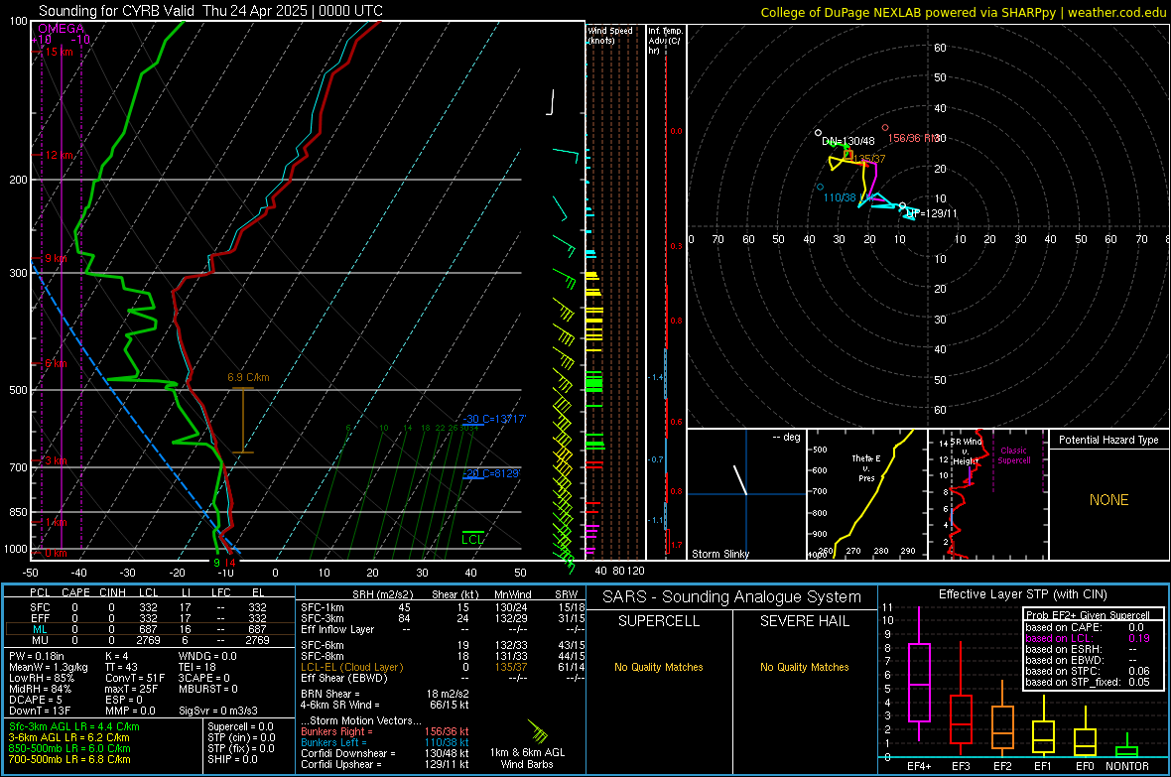1171x777 pixels.
Task: Click the 15 km height marker
Action: 60,52
